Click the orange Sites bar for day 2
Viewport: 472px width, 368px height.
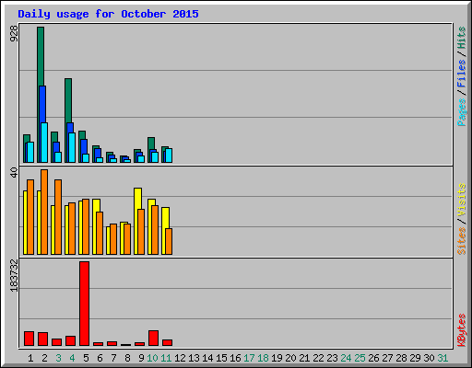pos(44,212)
